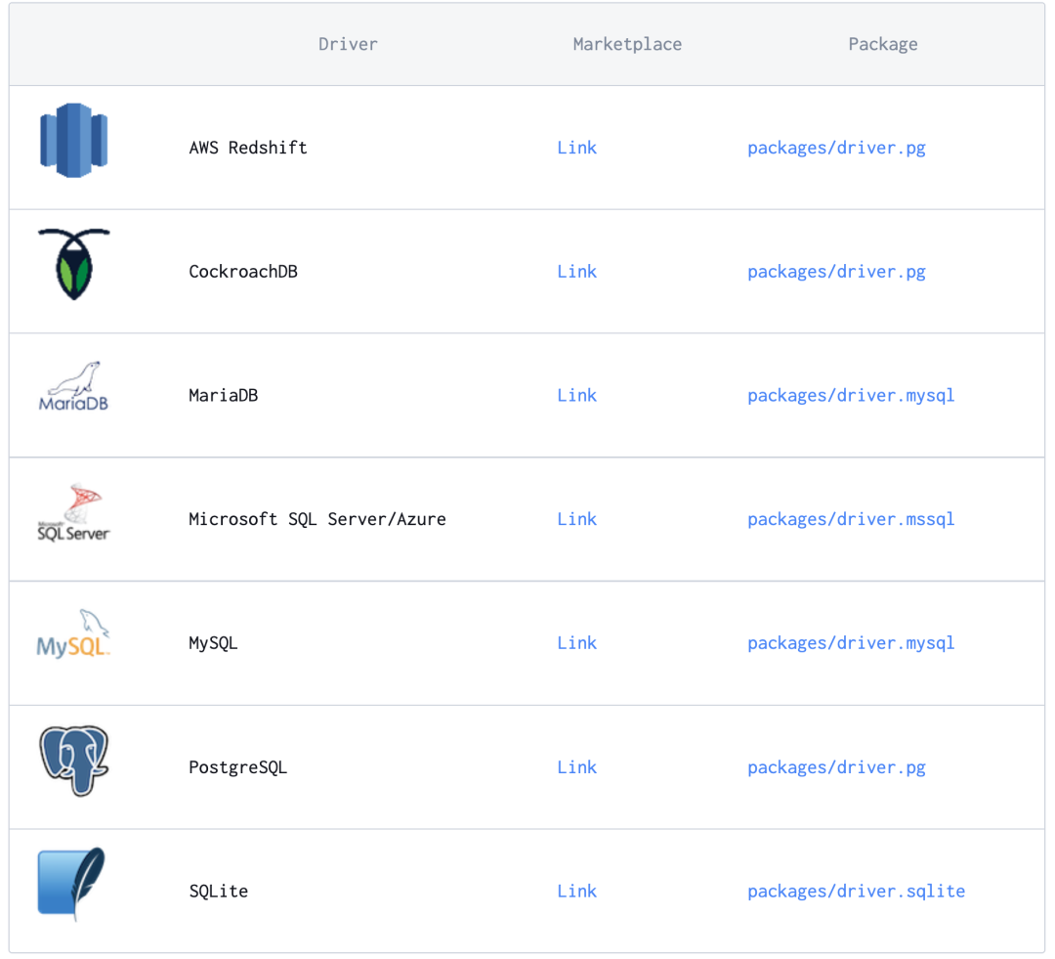Open the packages/driver.mssql link
Screen dimensions: 1055x959
pos(851,520)
